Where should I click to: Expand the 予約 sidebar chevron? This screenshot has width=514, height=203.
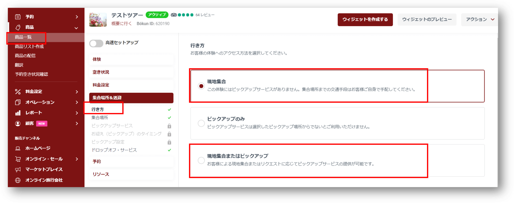pyautogui.click(x=77, y=17)
